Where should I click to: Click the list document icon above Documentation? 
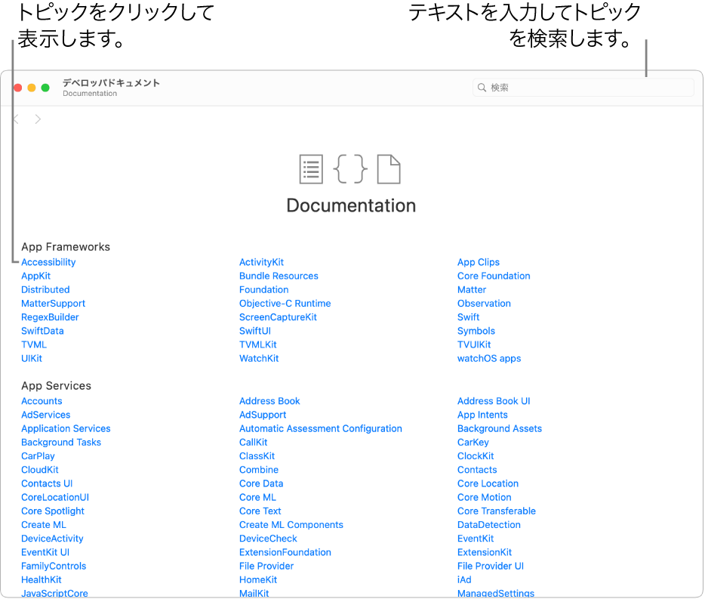pyautogui.click(x=311, y=169)
